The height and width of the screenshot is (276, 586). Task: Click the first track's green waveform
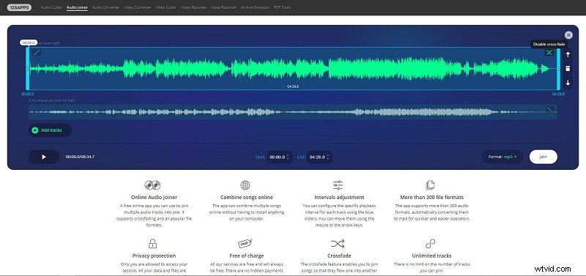(292, 68)
